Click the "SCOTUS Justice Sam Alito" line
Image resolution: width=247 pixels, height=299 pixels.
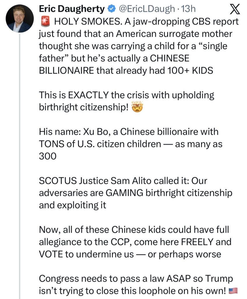[x=123, y=181]
